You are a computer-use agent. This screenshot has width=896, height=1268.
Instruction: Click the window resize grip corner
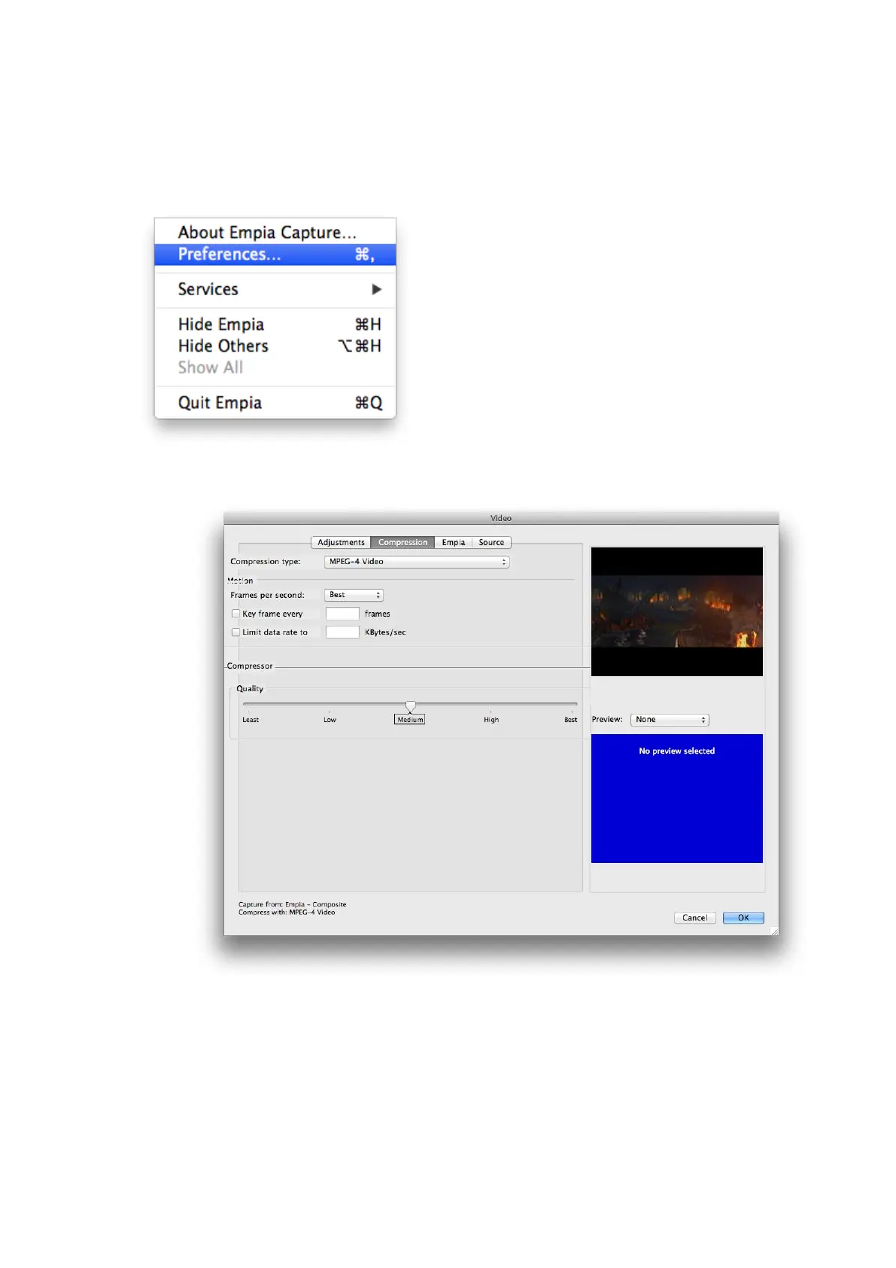773,931
